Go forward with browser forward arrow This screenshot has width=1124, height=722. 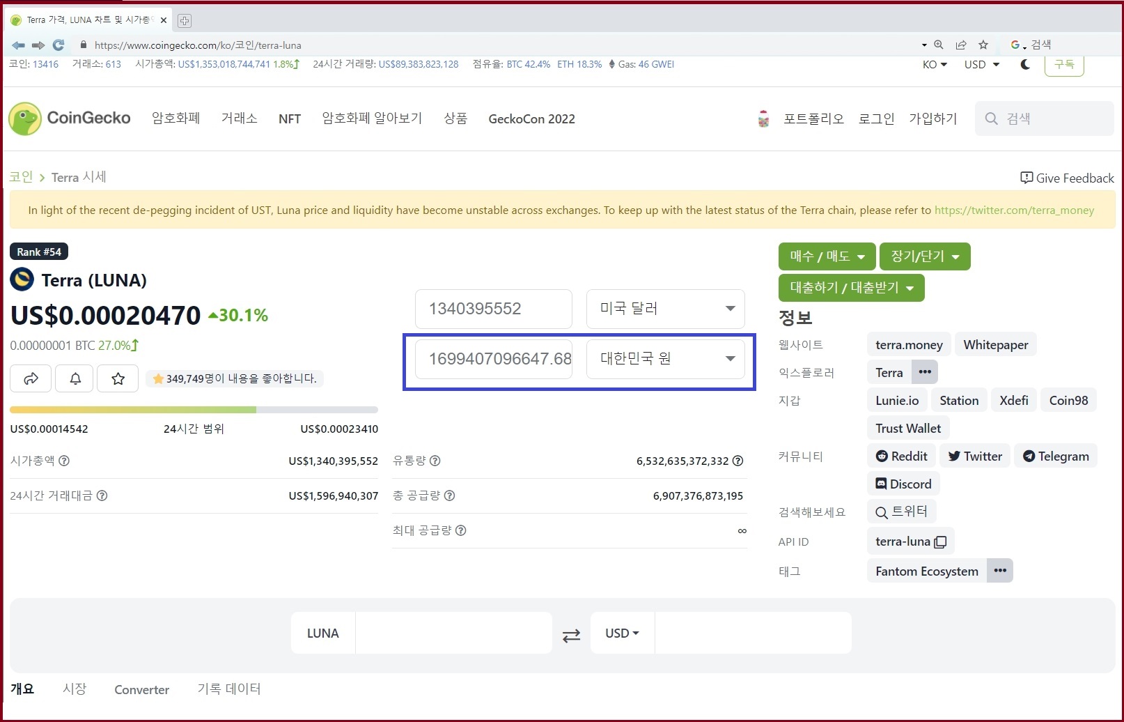point(38,45)
